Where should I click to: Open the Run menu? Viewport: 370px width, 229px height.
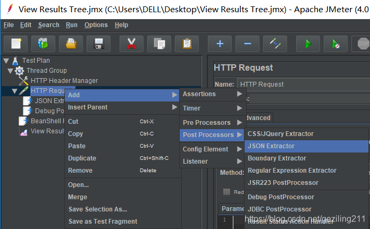click(71, 25)
